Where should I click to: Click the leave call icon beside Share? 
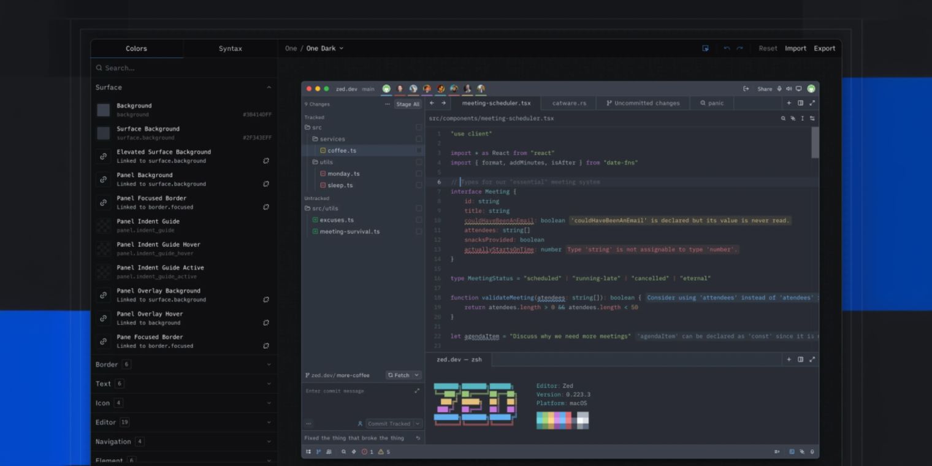click(746, 89)
